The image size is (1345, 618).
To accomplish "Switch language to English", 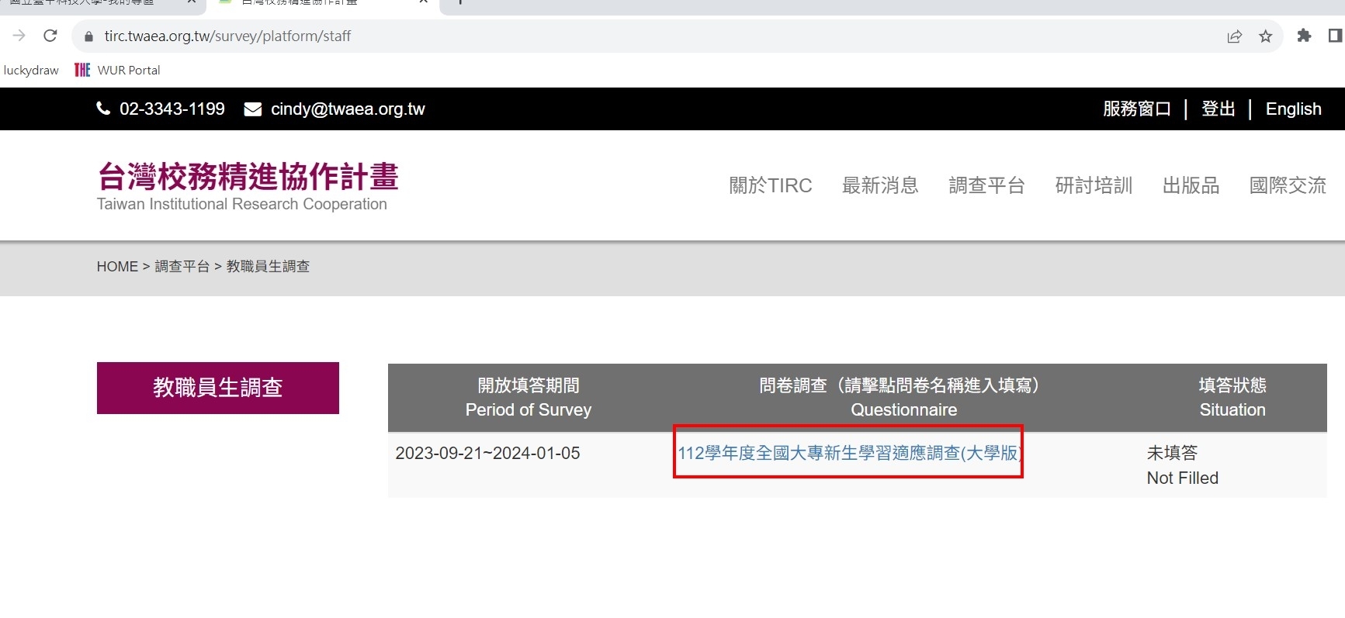I will (x=1294, y=109).
